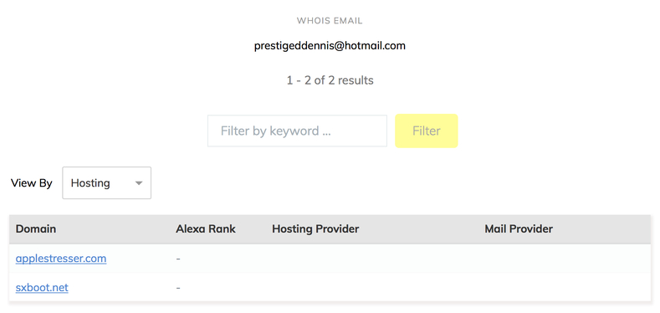The height and width of the screenshot is (313, 660).
Task: Open the Hosting View By dropdown
Action: 106,182
